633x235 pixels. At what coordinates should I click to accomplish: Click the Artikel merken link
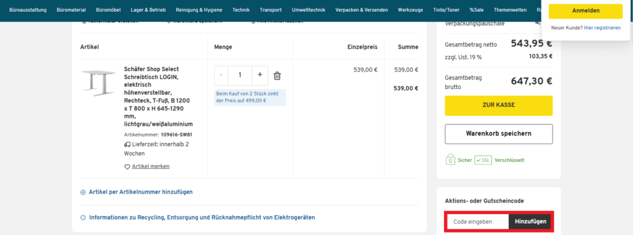pos(151,167)
